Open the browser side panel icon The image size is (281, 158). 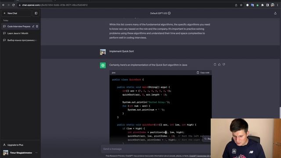267,5
